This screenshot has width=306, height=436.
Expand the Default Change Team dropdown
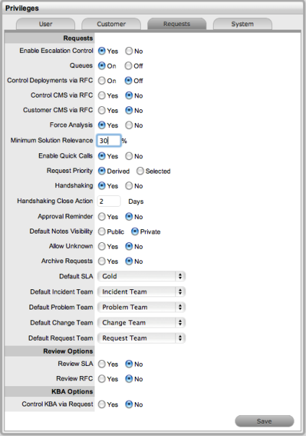[141, 322]
